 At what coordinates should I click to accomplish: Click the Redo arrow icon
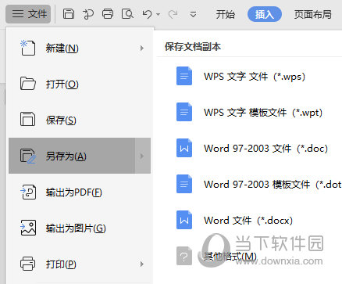173,14
